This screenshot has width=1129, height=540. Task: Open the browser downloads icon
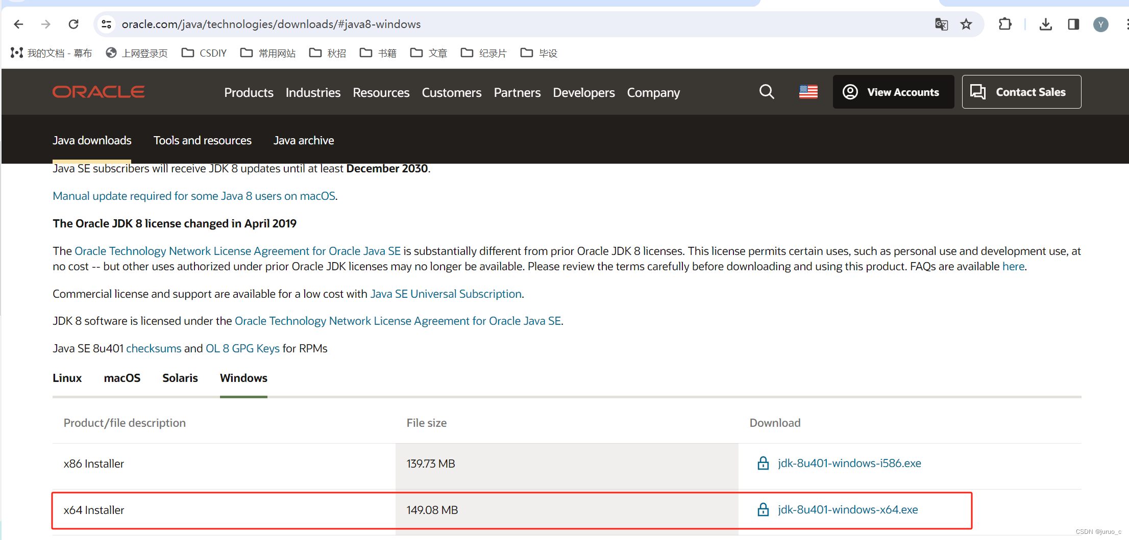(x=1046, y=24)
